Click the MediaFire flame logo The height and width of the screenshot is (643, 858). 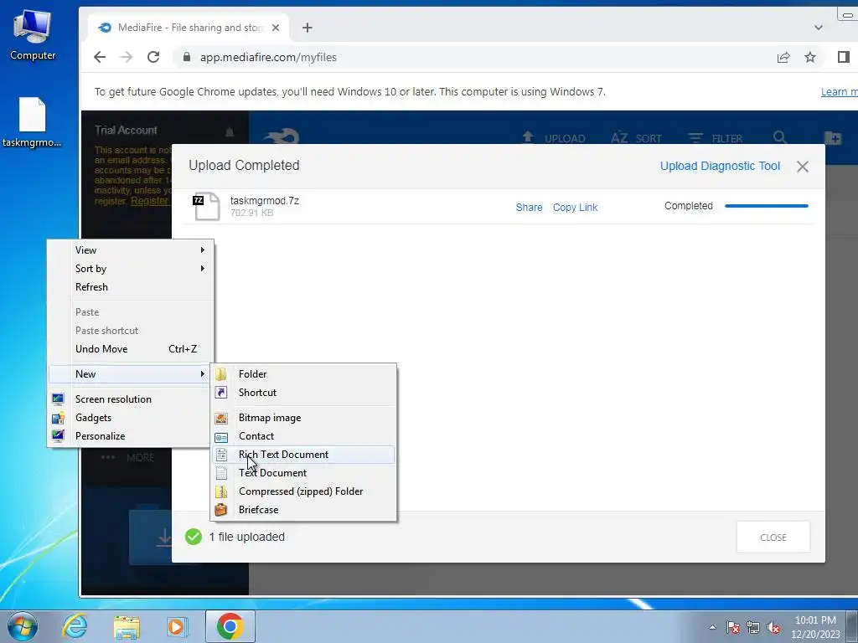pos(282,135)
